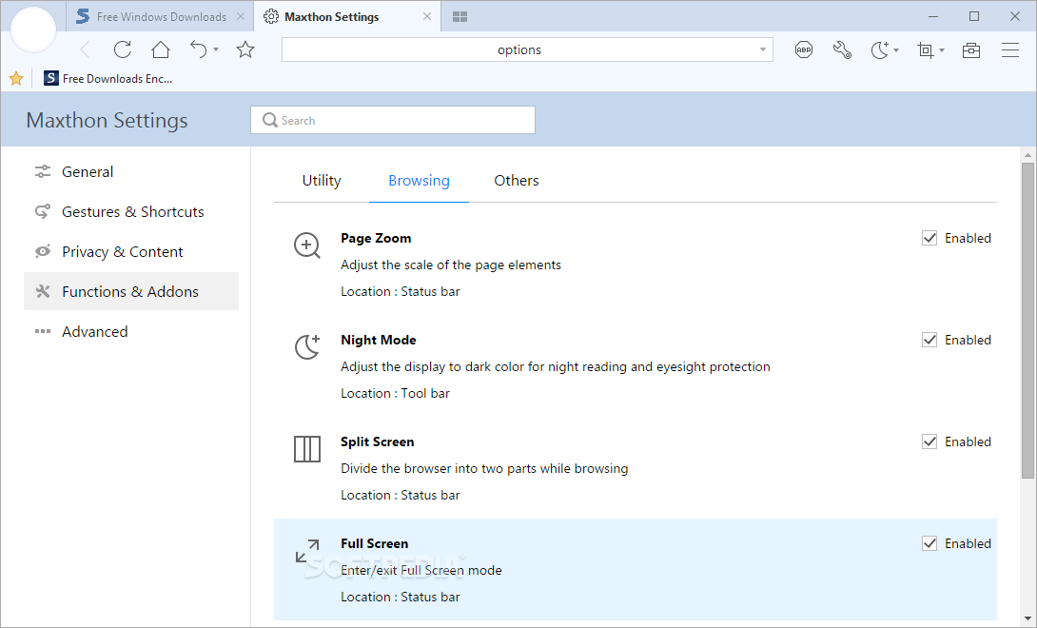Image resolution: width=1037 pixels, height=628 pixels.
Task: Expand the Night Mode toolbar dropdown arrow
Action: [896, 50]
